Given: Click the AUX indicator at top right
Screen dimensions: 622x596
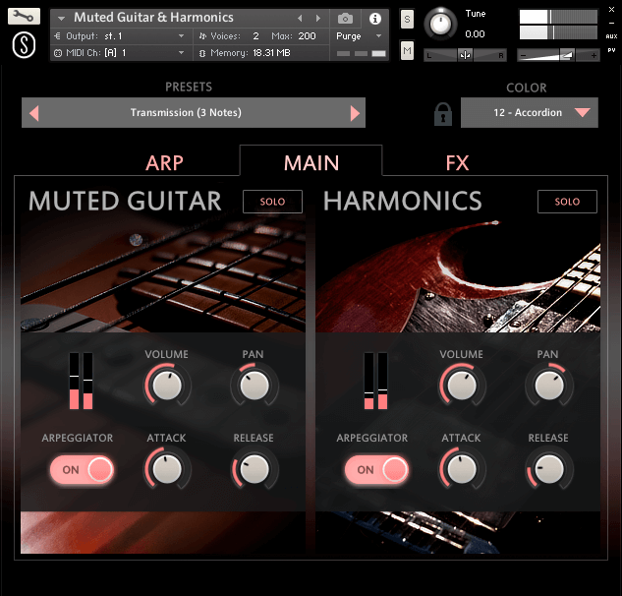Looking at the screenshot, I should coord(611,34).
